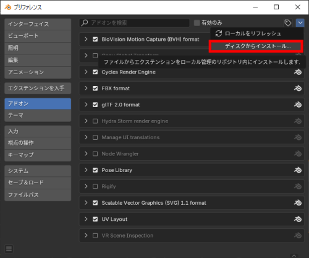The image size is (309, 258).
Task: Click the Blender logo on FBX format row
Action: (x=298, y=88)
